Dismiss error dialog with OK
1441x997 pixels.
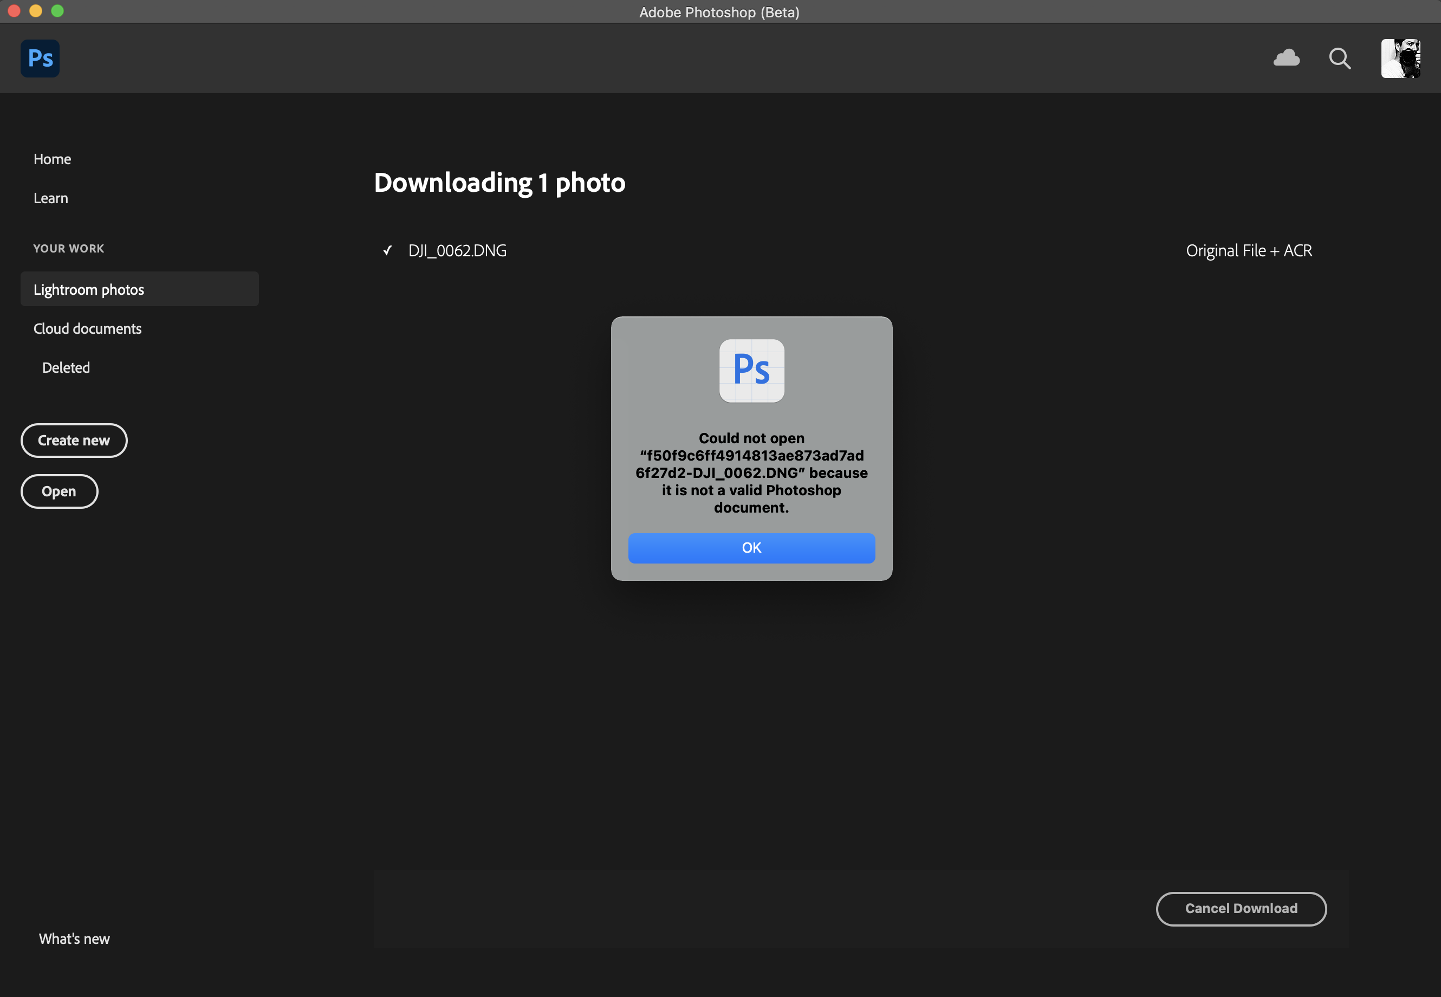tap(751, 548)
